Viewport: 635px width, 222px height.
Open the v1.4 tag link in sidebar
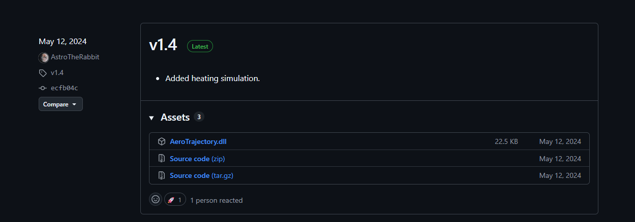(x=57, y=72)
